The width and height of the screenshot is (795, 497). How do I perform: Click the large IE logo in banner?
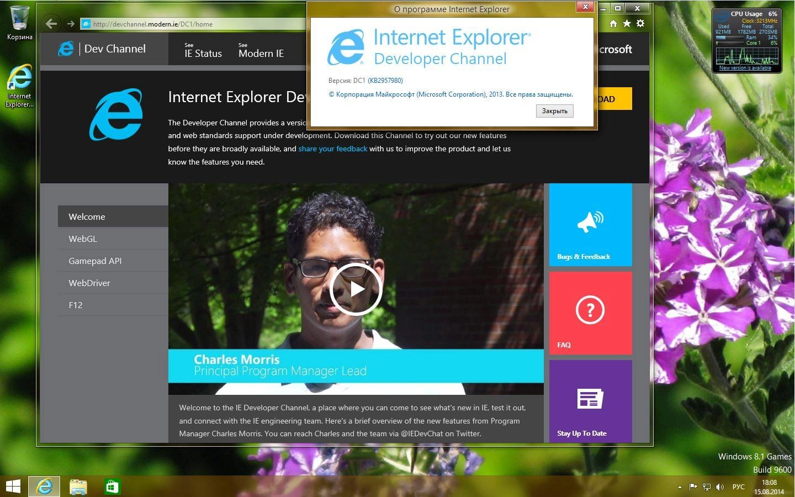116,114
